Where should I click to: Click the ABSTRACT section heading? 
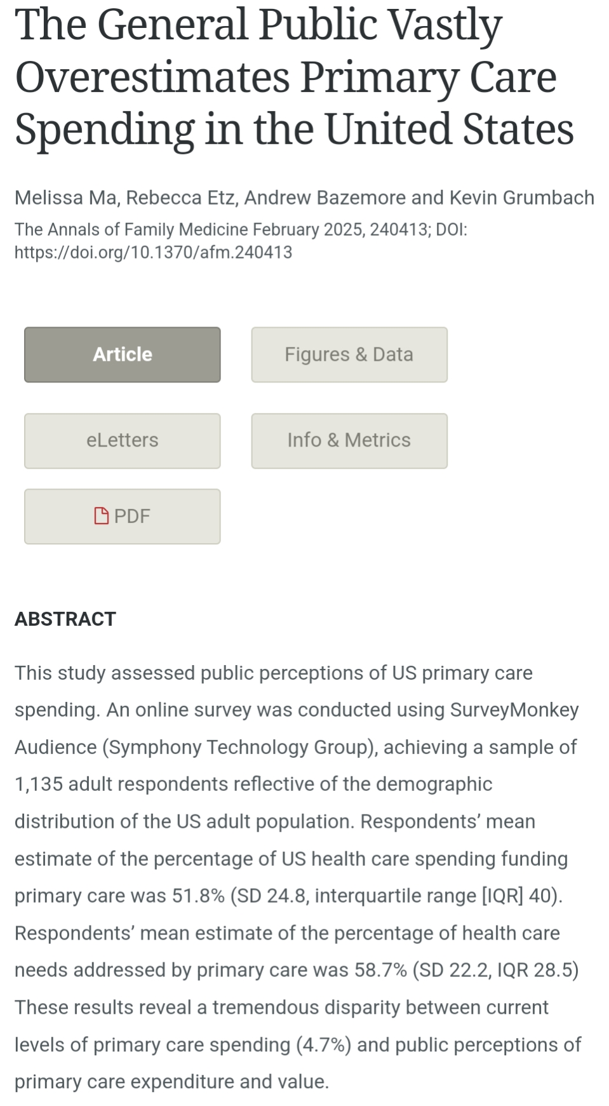click(x=65, y=619)
